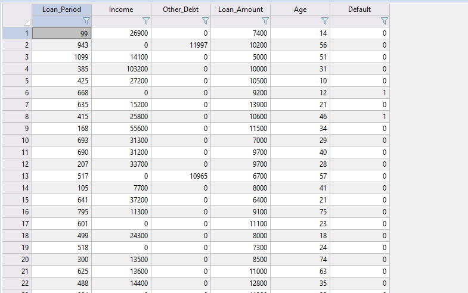468x293 pixels.
Task: Click Income cell with value 103200
Action: pyautogui.click(x=121, y=69)
